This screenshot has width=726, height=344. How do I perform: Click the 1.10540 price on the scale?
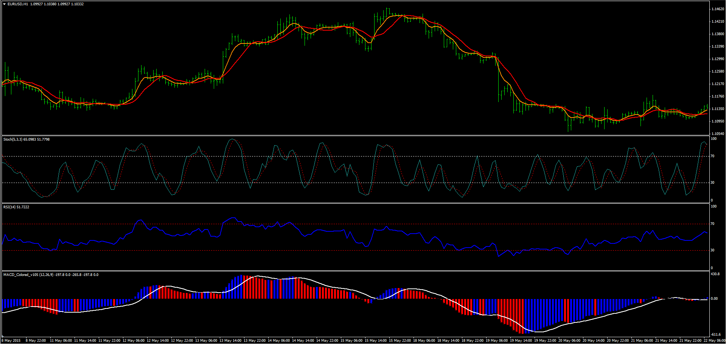[x=718, y=134]
